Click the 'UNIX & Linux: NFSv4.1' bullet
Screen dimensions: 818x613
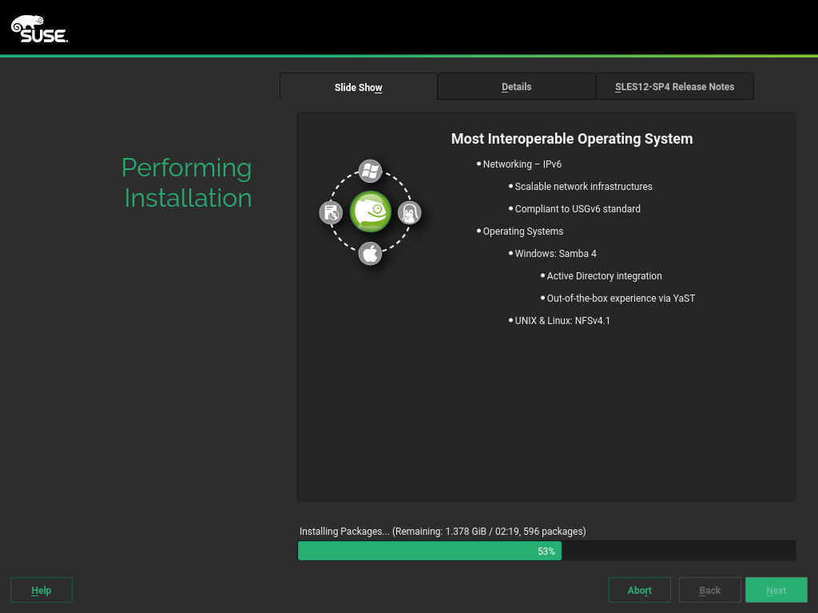(562, 321)
